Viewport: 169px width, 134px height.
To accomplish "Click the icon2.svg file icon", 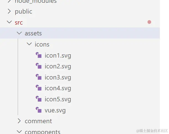I will pos(39,66).
